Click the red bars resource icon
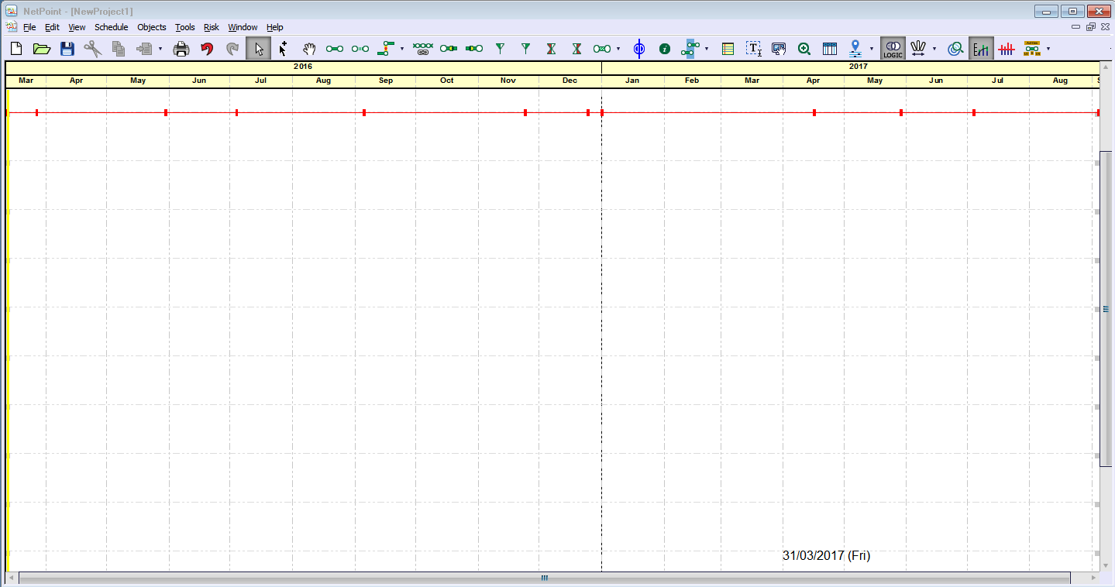This screenshot has width=1115, height=587. 1007,49
